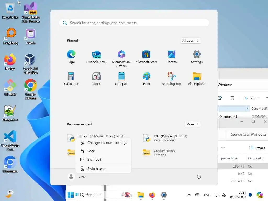Switch the ENG input language indicator
Image resolution: width=268 pixels, height=201 pixels.
(x=207, y=195)
